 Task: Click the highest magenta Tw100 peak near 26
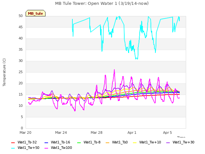coord(114,70)
